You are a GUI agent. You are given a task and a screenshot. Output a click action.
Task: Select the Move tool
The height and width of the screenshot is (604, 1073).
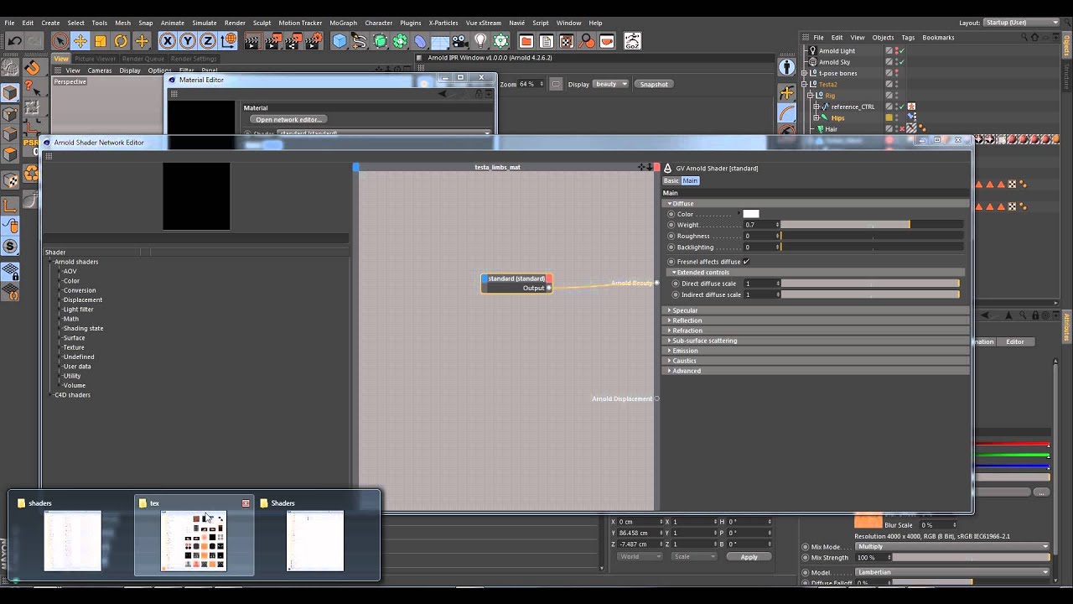coord(80,41)
